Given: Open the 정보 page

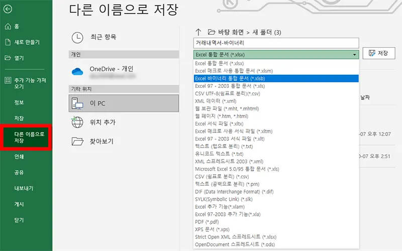Looking at the screenshot, I should (19, 102).
